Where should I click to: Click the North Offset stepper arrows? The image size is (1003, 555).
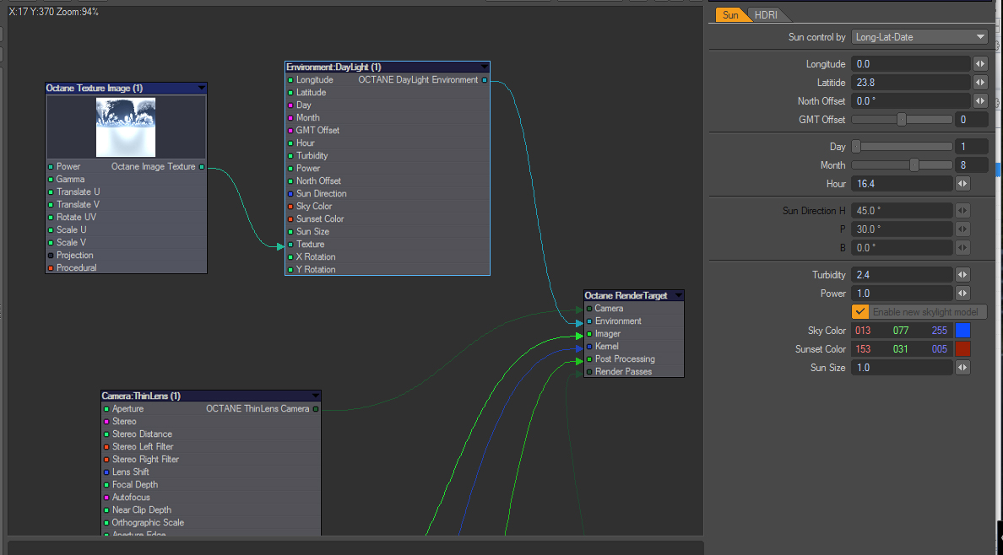pos(980,101)
